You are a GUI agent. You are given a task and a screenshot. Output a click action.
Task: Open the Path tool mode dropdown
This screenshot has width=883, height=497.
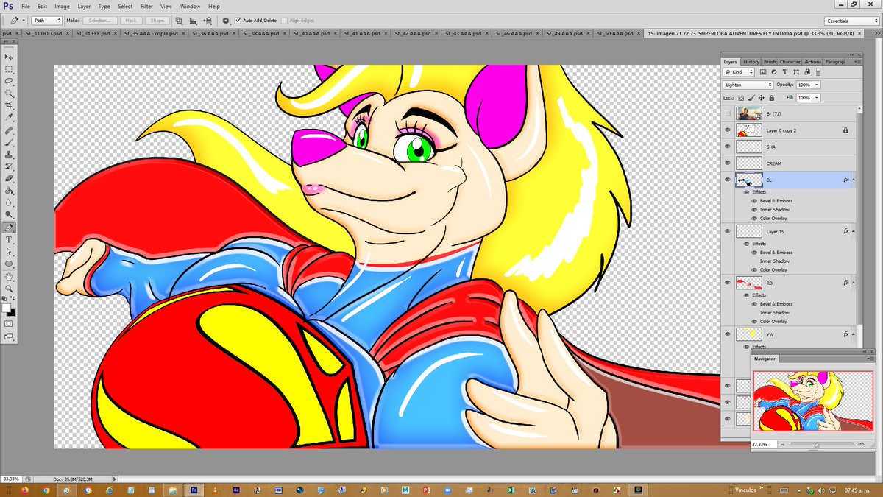tap(49, 21)
